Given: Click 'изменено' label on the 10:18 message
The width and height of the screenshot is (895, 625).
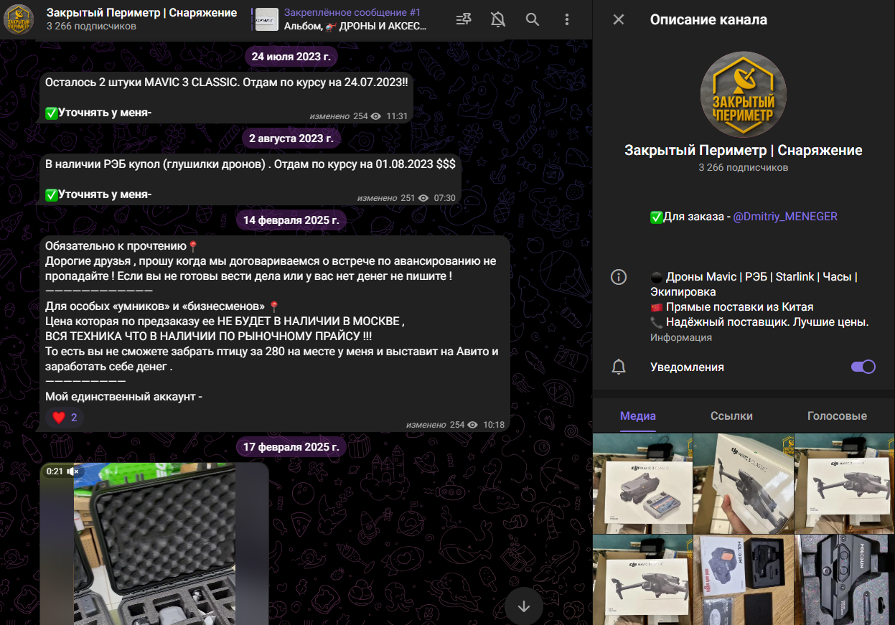Looking at the screenshot, I should 426,425.
